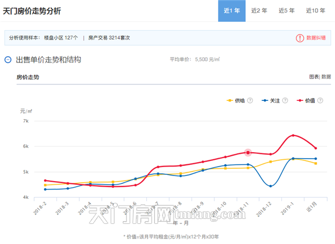
Task: Click the 近1月 axis label
Action: [x=312, y=207]
